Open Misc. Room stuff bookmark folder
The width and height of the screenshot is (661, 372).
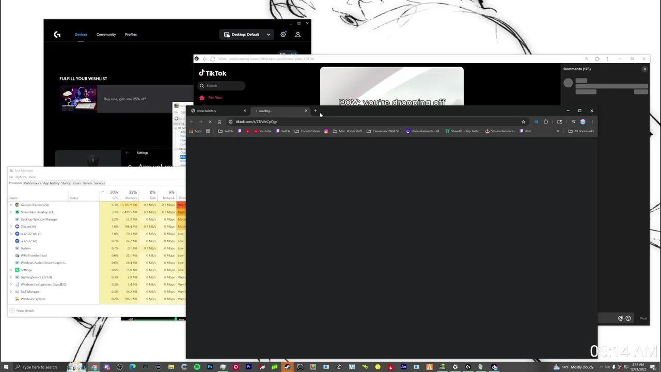point(348,131)
